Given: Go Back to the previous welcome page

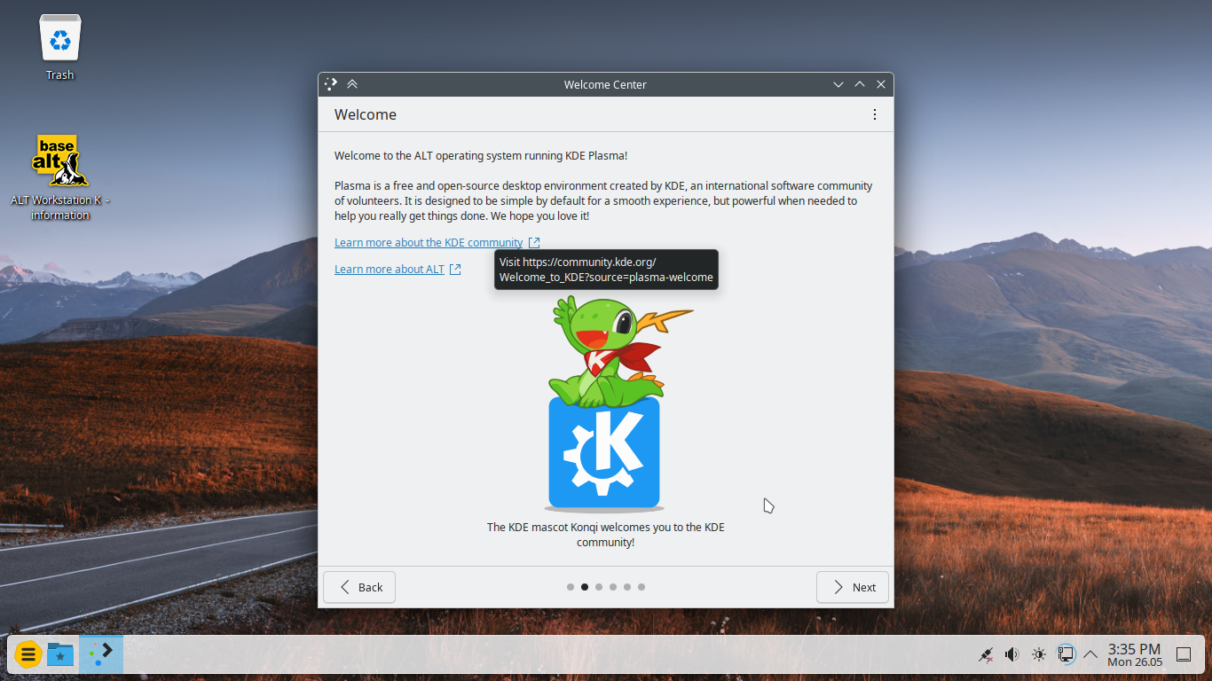Looking at the screenshot, I should click(x=359, y=587).
